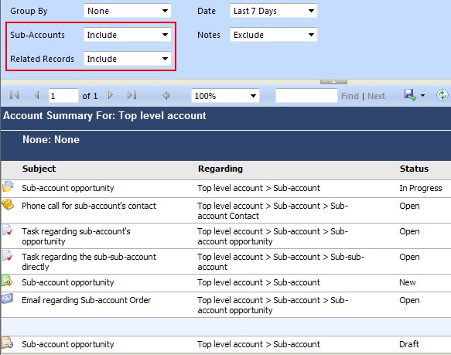Image resolution: width=451 pixels, height=355 pixels.
Task: Click the back to parent report arrow
Action: coord(166,95)
